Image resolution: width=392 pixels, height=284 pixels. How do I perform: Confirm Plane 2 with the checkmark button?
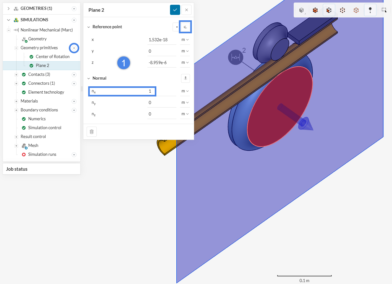click(175, 10)
